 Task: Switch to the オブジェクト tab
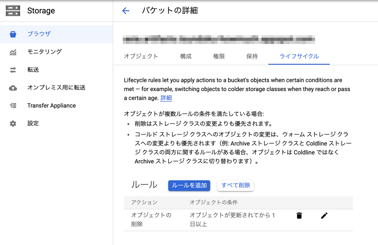141,57
